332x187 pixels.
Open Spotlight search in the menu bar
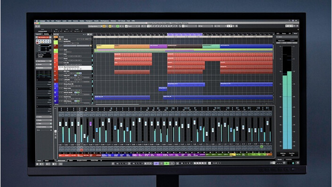290,21
